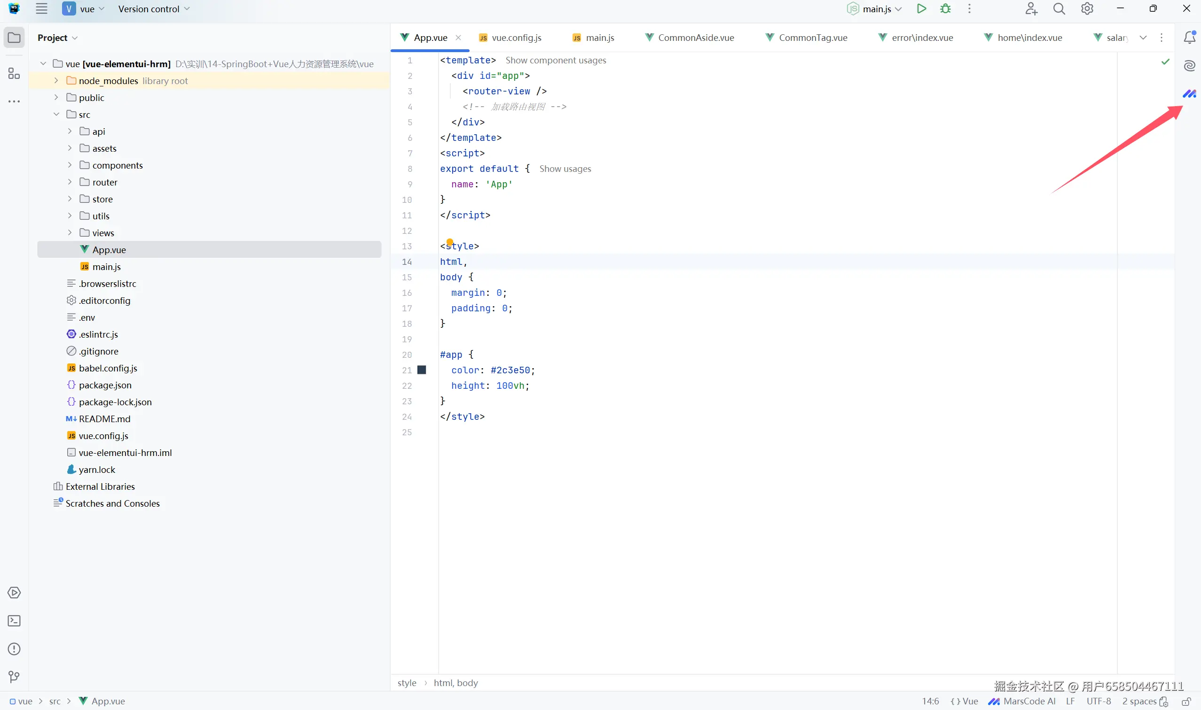1201x710 pixels.
Task: Open the Git tool window icon
Action: coord(14,677)
